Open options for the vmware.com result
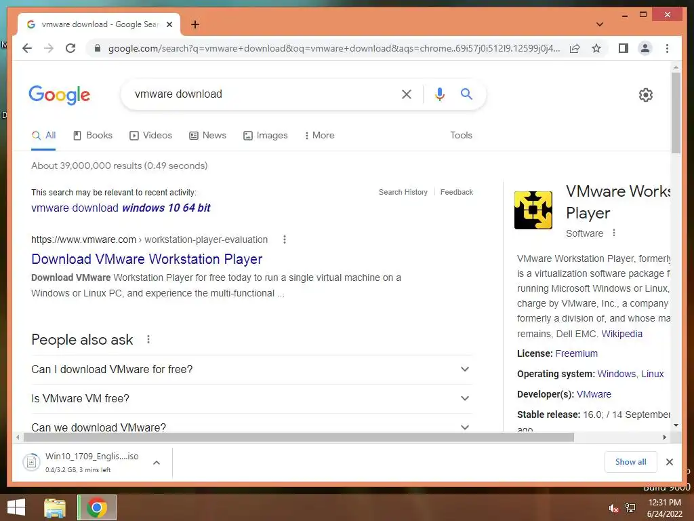Screen dimensions: 694x521 click(285, 239)
